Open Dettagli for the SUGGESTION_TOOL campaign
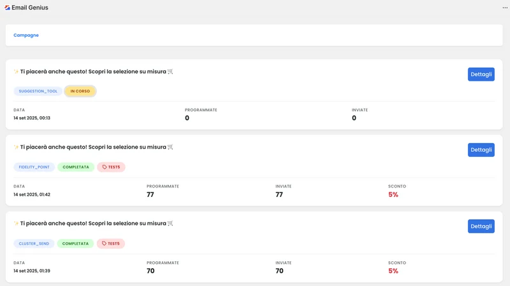510x286 pixels. pyautogui.click(x=481, y=74)
